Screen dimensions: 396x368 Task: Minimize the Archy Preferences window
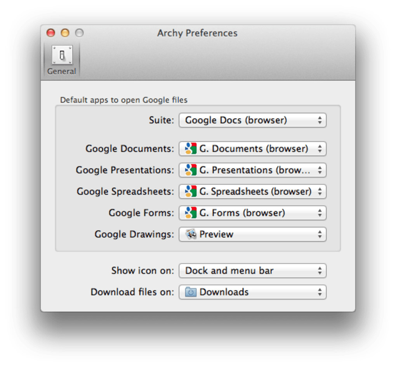coord(65,33)
